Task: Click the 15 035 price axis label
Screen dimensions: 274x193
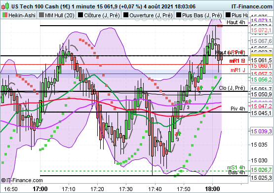Action: [x=259, y=145]
